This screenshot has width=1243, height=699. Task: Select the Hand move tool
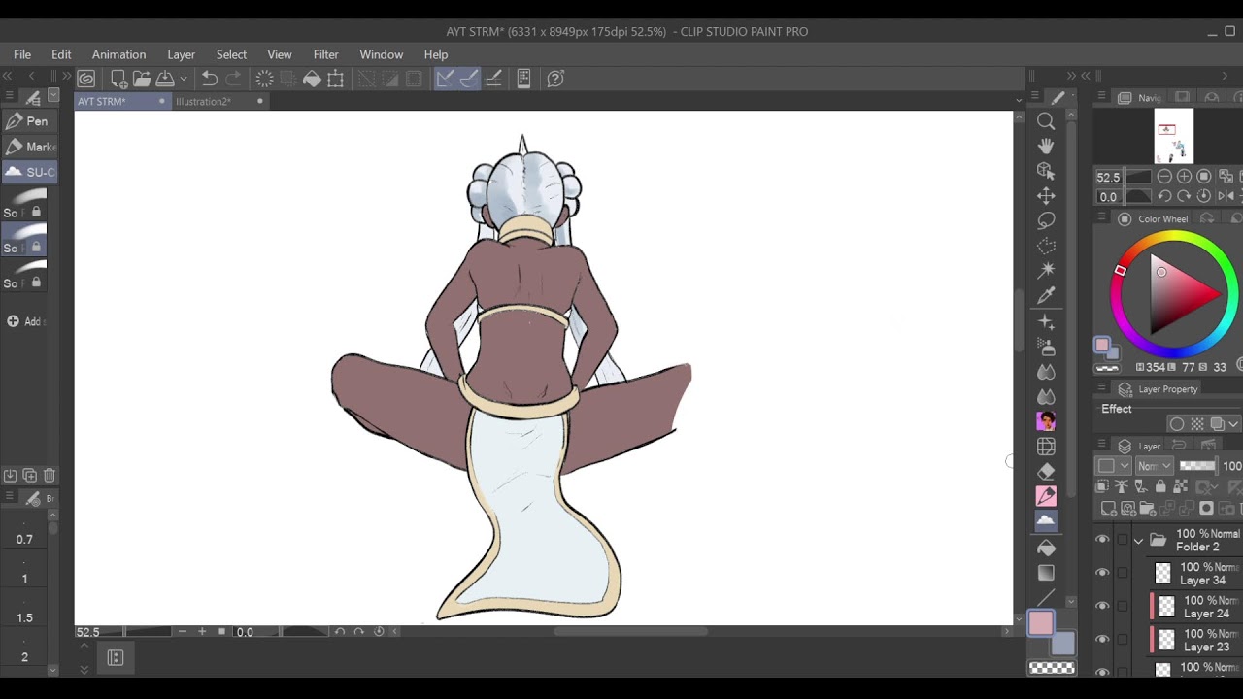click(x=1046, y=146)
